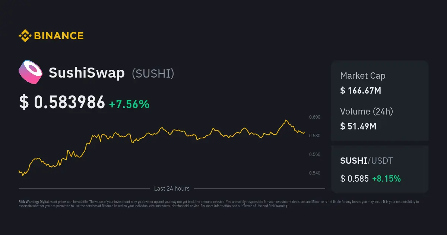Viewport: 447px width, 235px height.
Task: Click the (SUSHI) ticker symbol
Action: (153, 73)
